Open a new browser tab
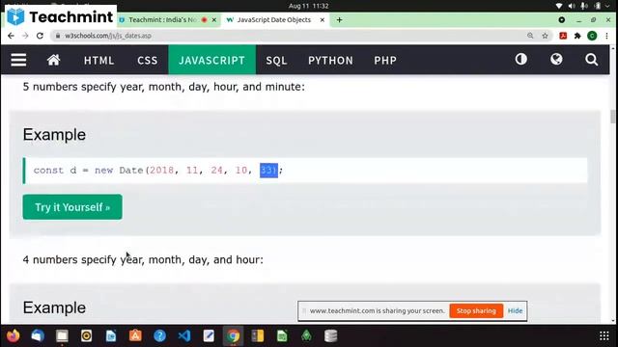 339,19
